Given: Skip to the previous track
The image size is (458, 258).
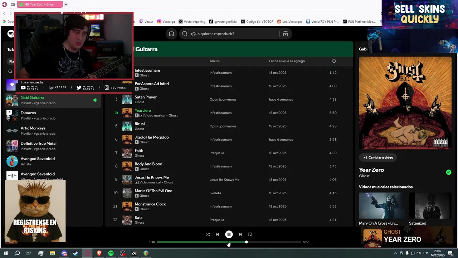Looking at the screenshot, I should click(218, 234).
